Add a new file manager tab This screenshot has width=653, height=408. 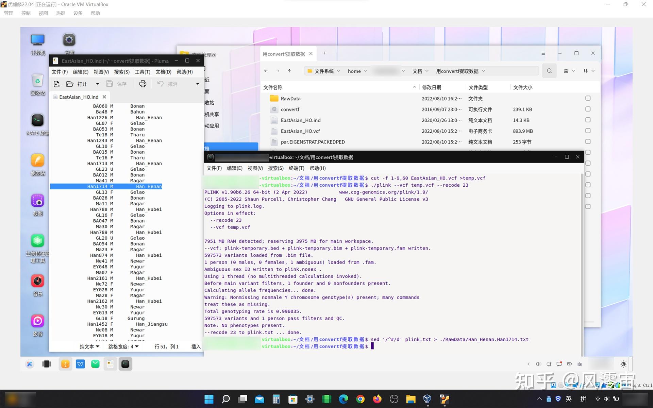tap(324, 53)
